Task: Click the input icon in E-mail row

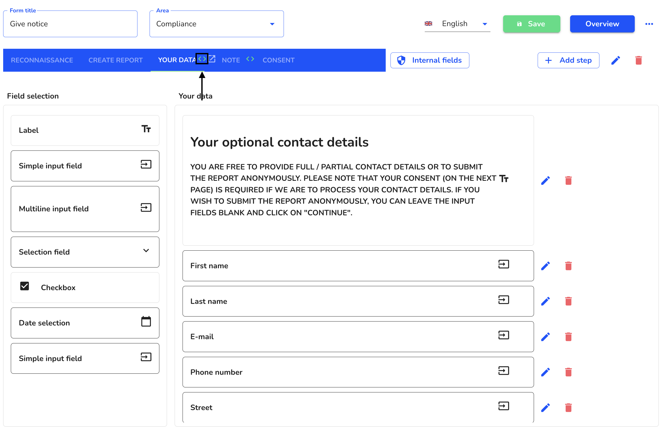Action: [x=504, y=335]
